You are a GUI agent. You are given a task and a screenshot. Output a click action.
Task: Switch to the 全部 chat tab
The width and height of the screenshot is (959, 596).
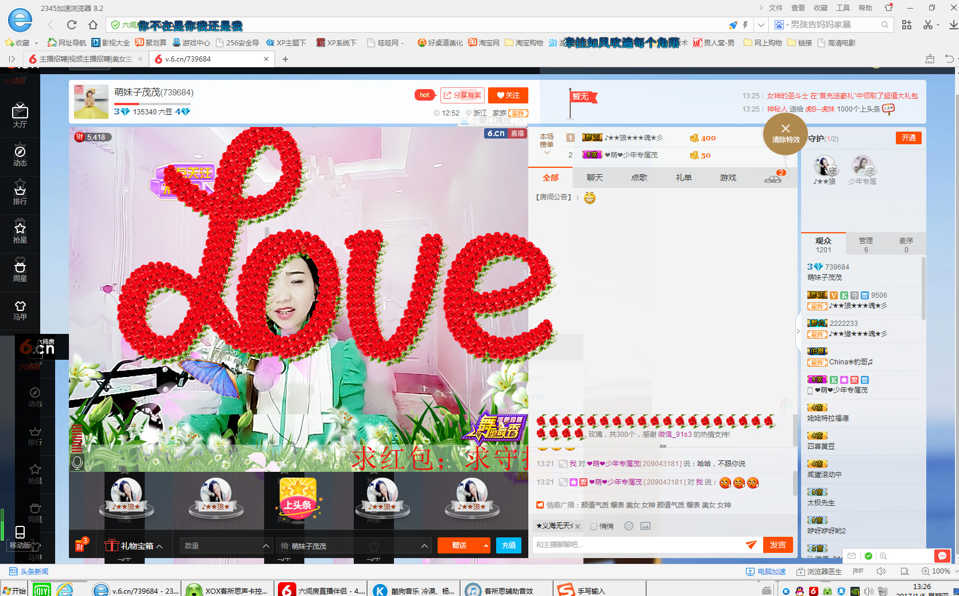tap(551, 178)
